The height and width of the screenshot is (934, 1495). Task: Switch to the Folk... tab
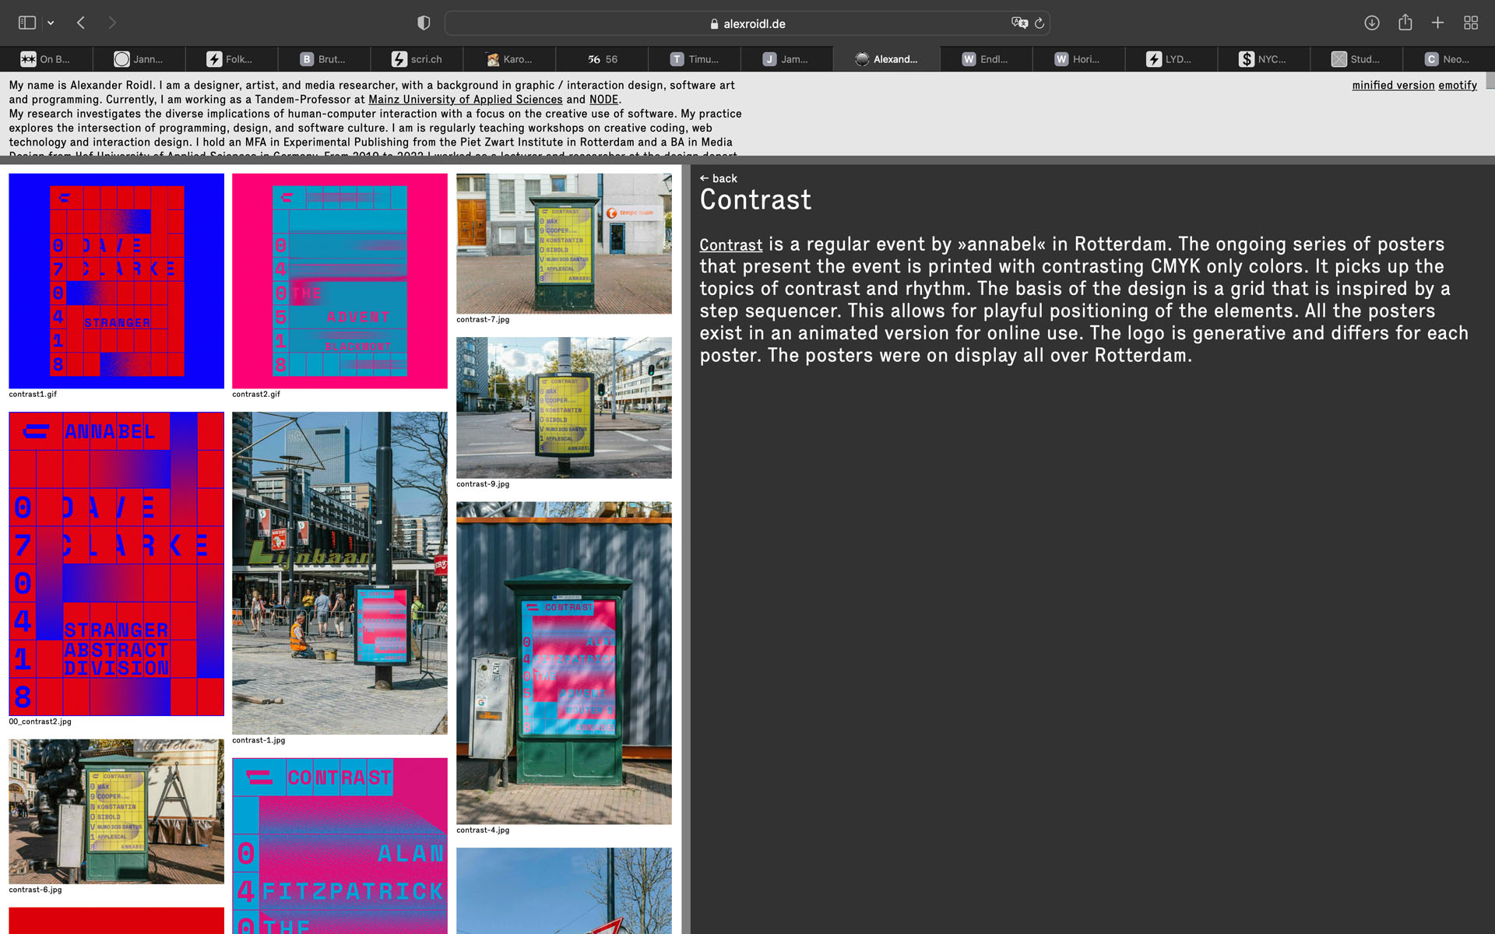231,59
